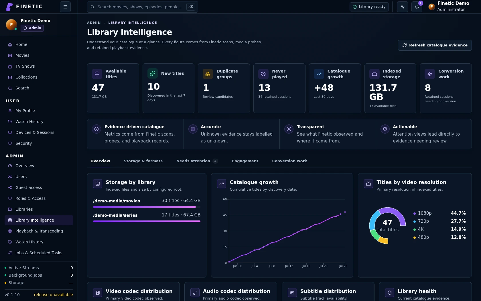
Task: Click version text v0.1.10
Action: [x=12, y=295]
